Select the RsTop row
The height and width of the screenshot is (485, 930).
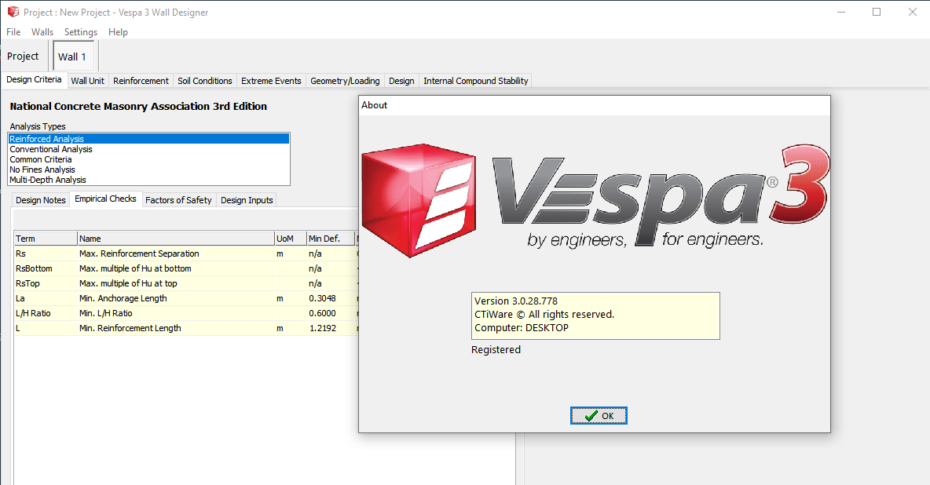pos(186,283)
